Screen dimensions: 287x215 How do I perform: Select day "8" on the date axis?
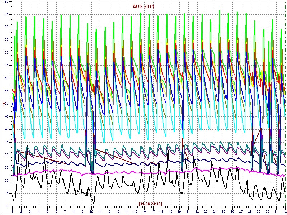(74, 211)
